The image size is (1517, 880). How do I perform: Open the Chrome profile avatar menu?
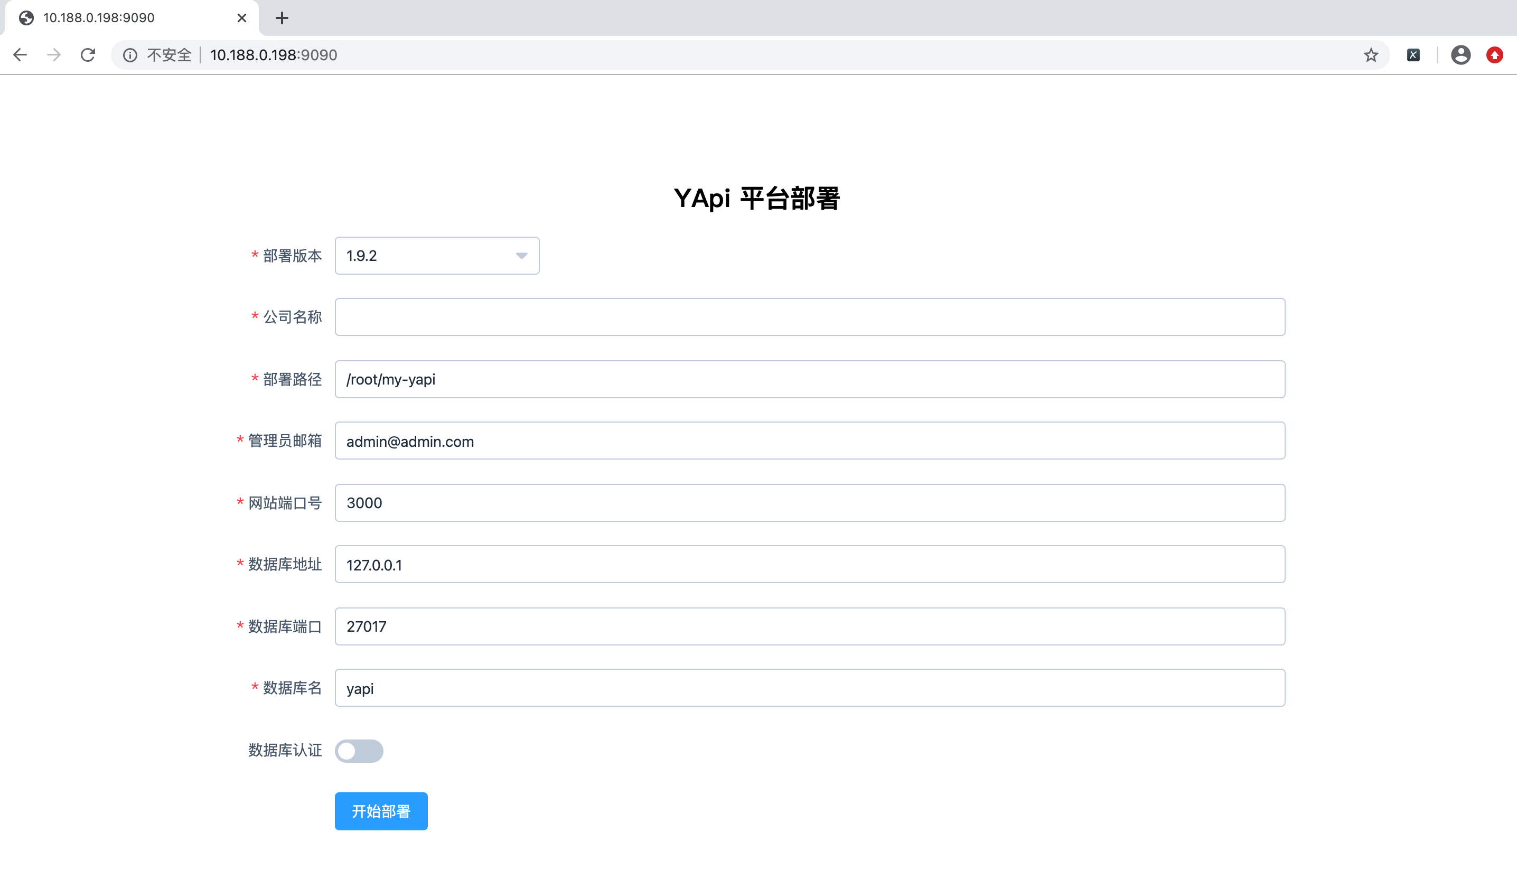[1461, 55]
